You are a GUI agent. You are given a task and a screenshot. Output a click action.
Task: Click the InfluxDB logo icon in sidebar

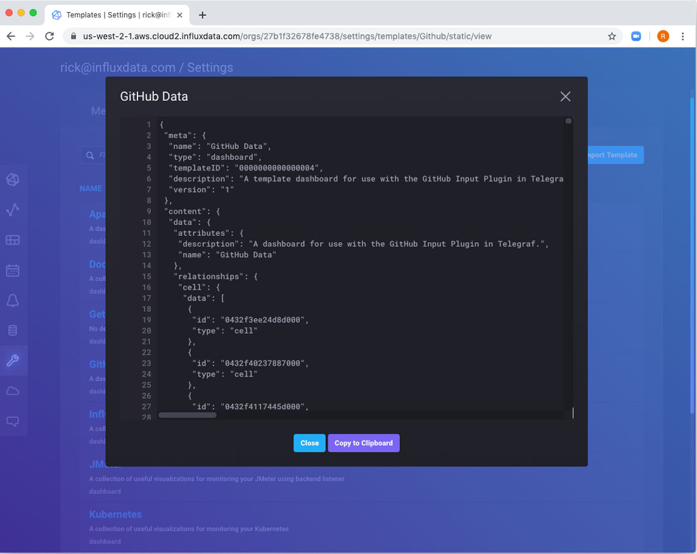[x=13, y=180]
